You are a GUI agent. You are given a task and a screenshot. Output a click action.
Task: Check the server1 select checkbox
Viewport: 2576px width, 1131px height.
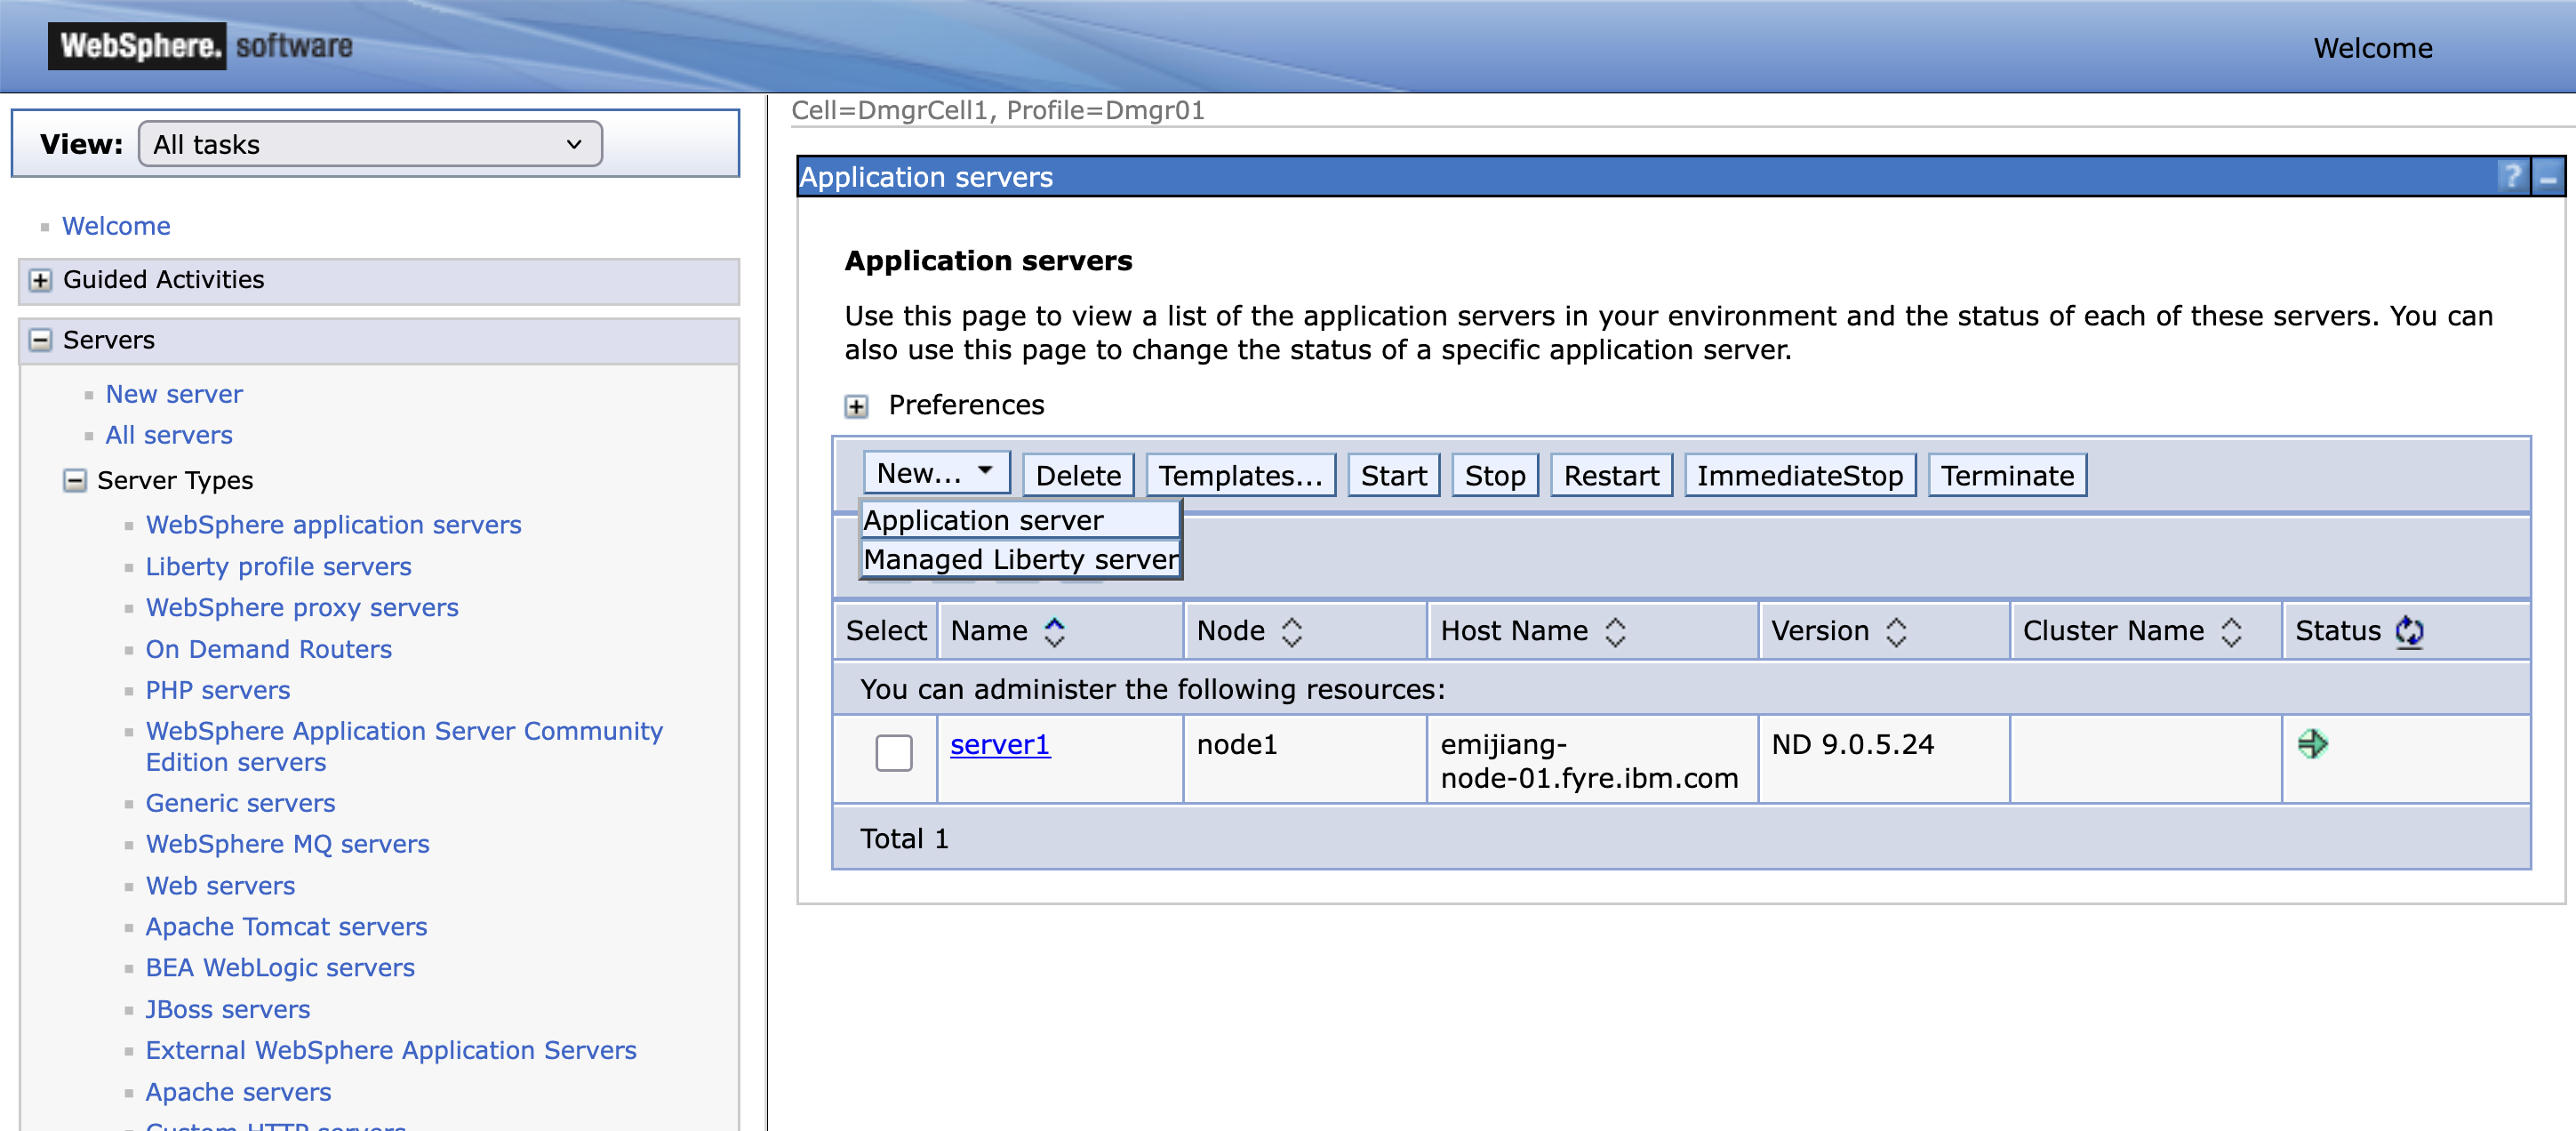tap(893, 752)
